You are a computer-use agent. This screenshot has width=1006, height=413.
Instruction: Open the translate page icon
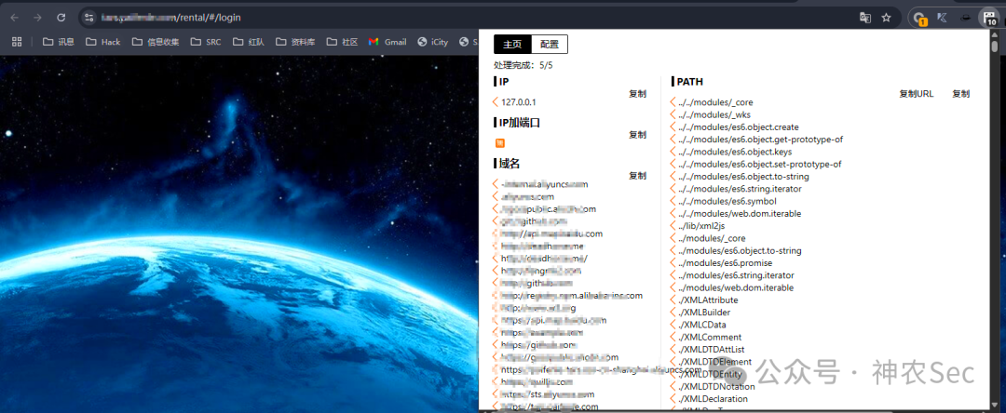(x=865, y=18)
